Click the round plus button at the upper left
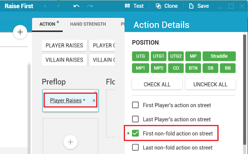 [20, 32]
